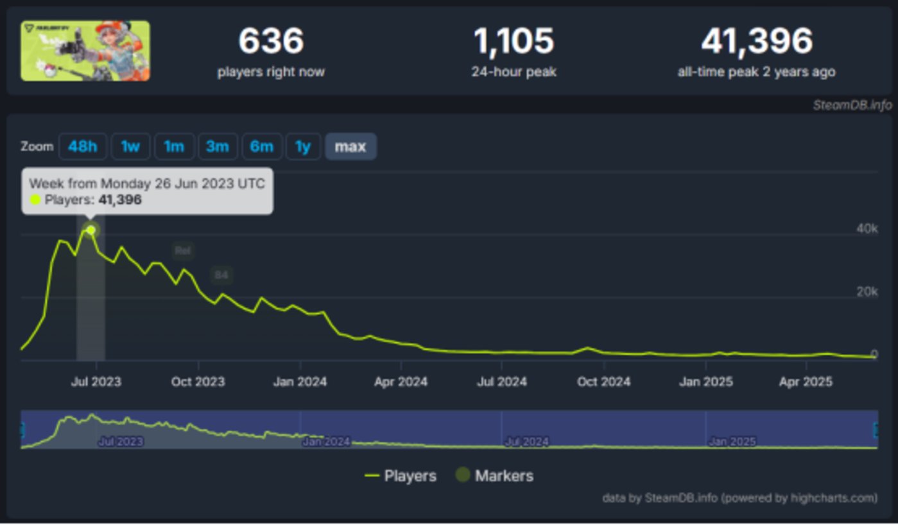This screenshot has width=898, height=525.
Task: Click the 'Rel' marker on the chart
Action: pyautogui.click(x=183, y=250)
